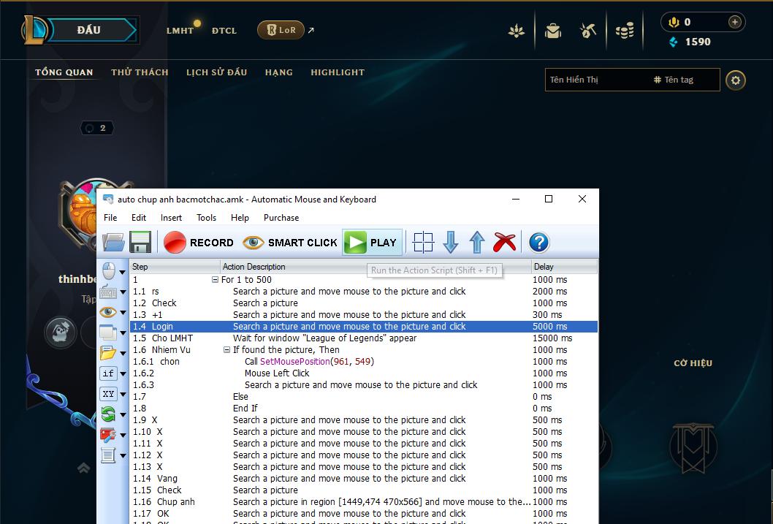Viewport: 773px width, 524px height.
Task: Select step 1.14 Vang row
Action: [x=364, y=479]
